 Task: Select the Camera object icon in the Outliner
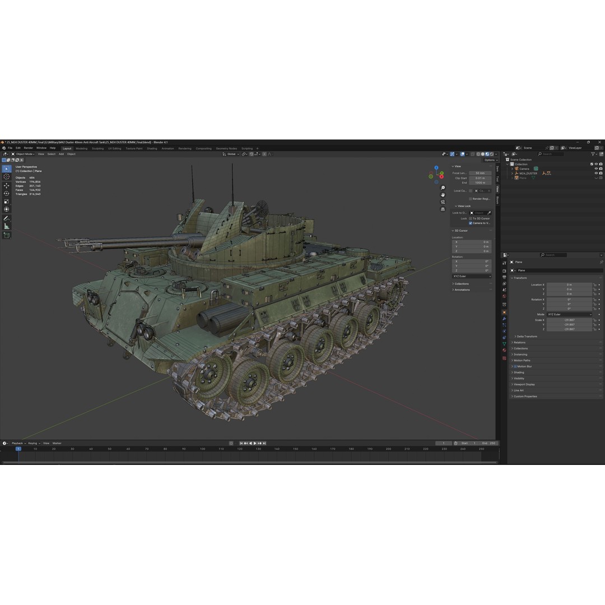coord(517,169)
